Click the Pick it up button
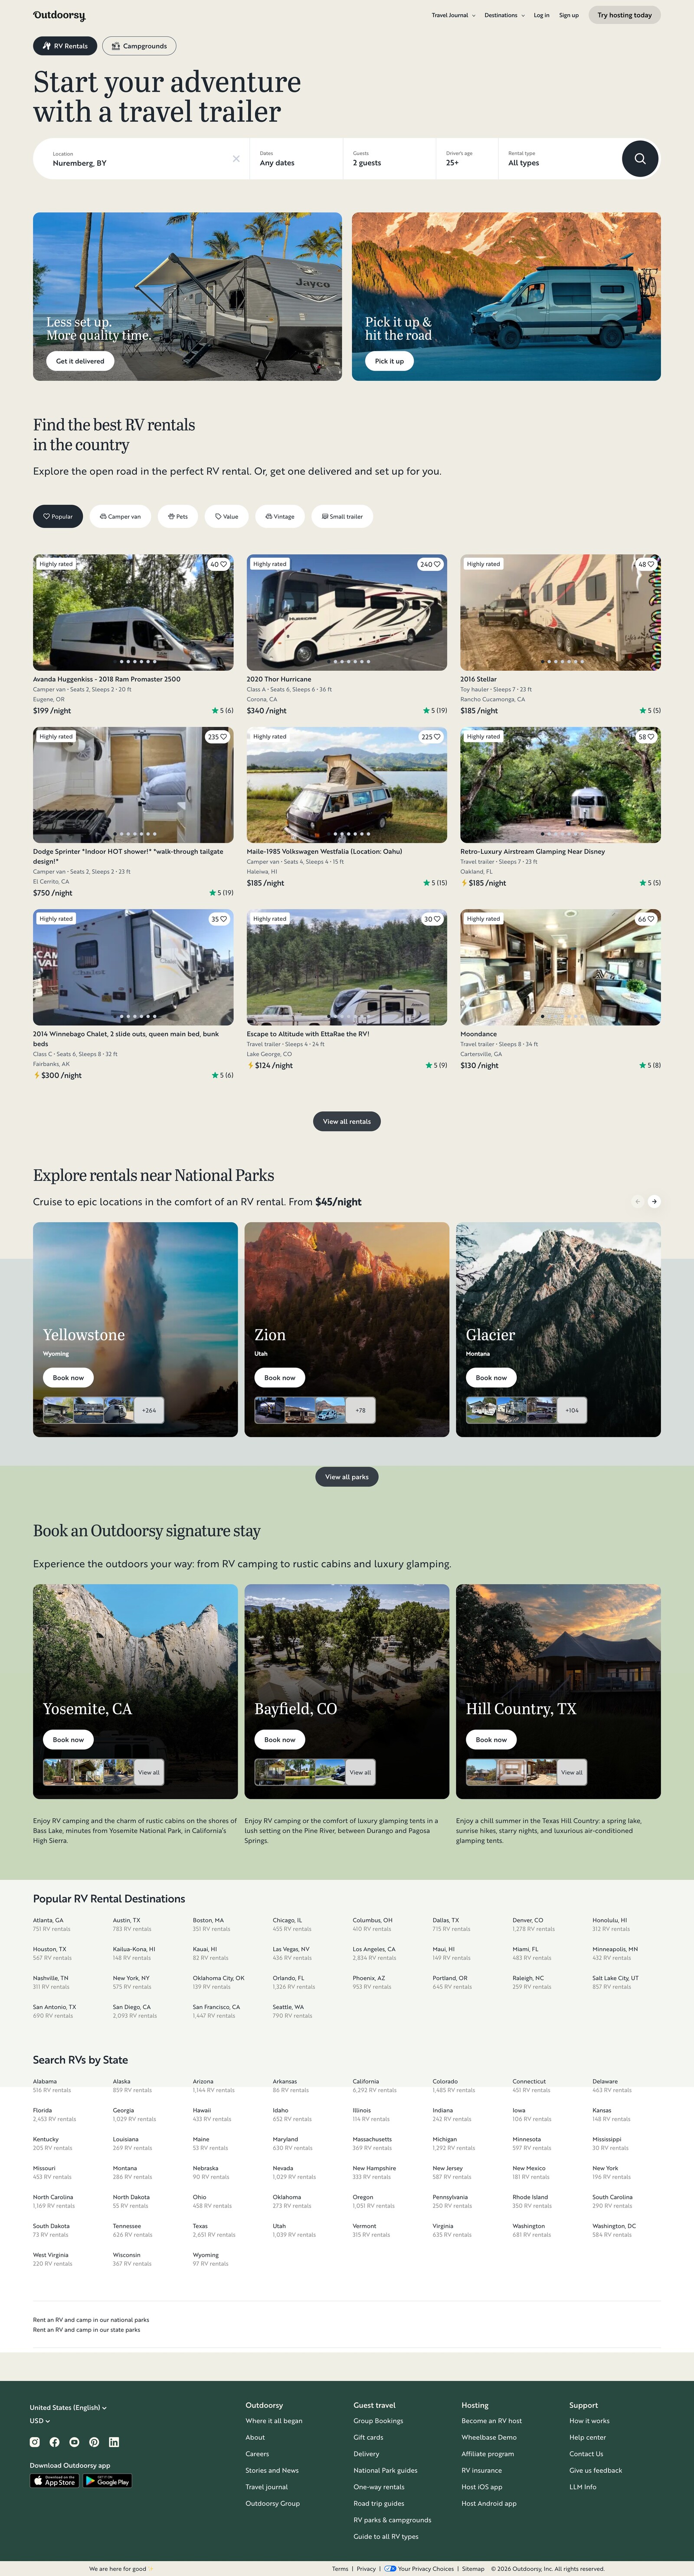The height and width of the screenshot is (2576, 694). pyautogui.click(x=389, y=361)
